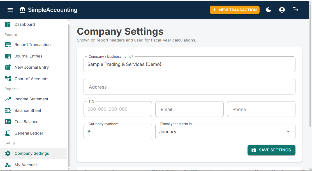Click the floppy disk icon on Save Settings
This screenshot has width=312, height=171.
click(254, 150)
